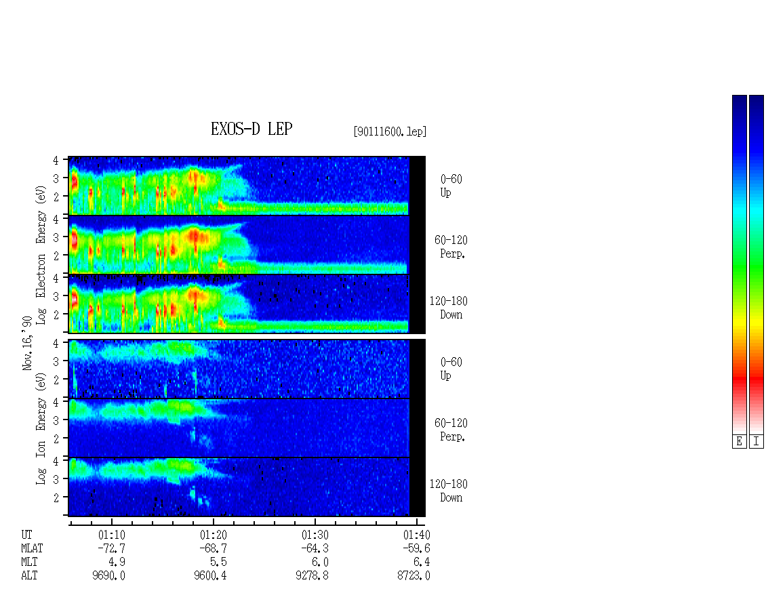The height and width of the screenshot is (593, 766).
Task: Click the MLT value 6.4
Action: pos(422,563)
